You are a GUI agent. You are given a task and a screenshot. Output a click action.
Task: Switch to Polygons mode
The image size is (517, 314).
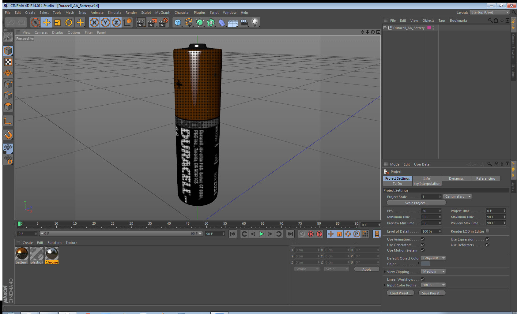(x=8, y=107)
